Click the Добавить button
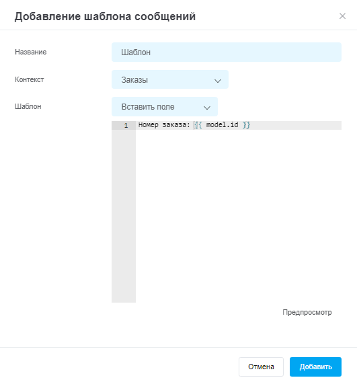 [x=315, y=367]
